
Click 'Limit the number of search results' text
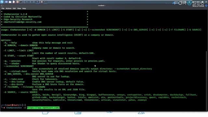[x=63, y=53]
